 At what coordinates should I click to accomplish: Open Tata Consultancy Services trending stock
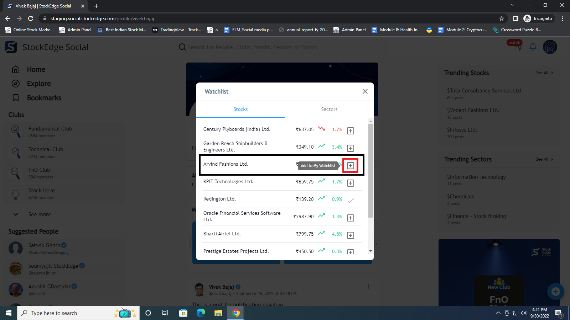(x=484, y=91)
